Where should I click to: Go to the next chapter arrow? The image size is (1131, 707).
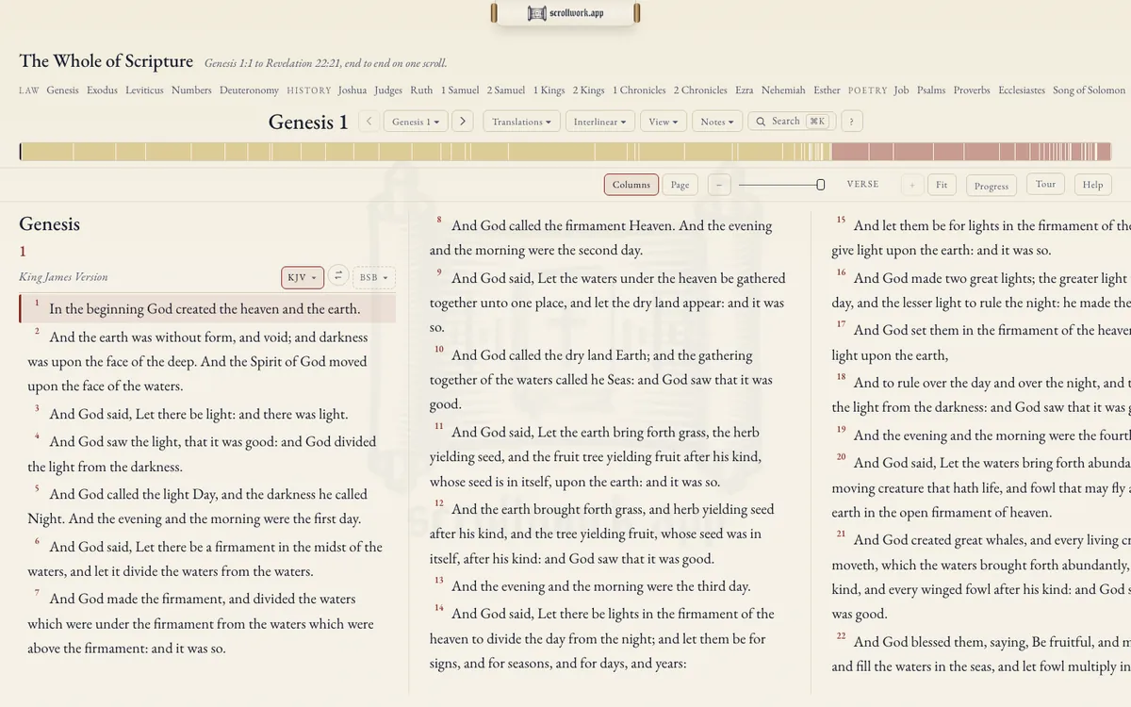462,121
